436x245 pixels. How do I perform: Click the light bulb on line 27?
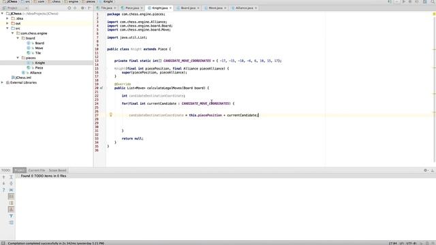pos(110,114)
